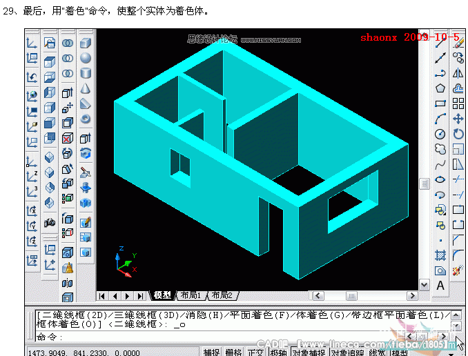Select the World UCS globe icon

32,96
